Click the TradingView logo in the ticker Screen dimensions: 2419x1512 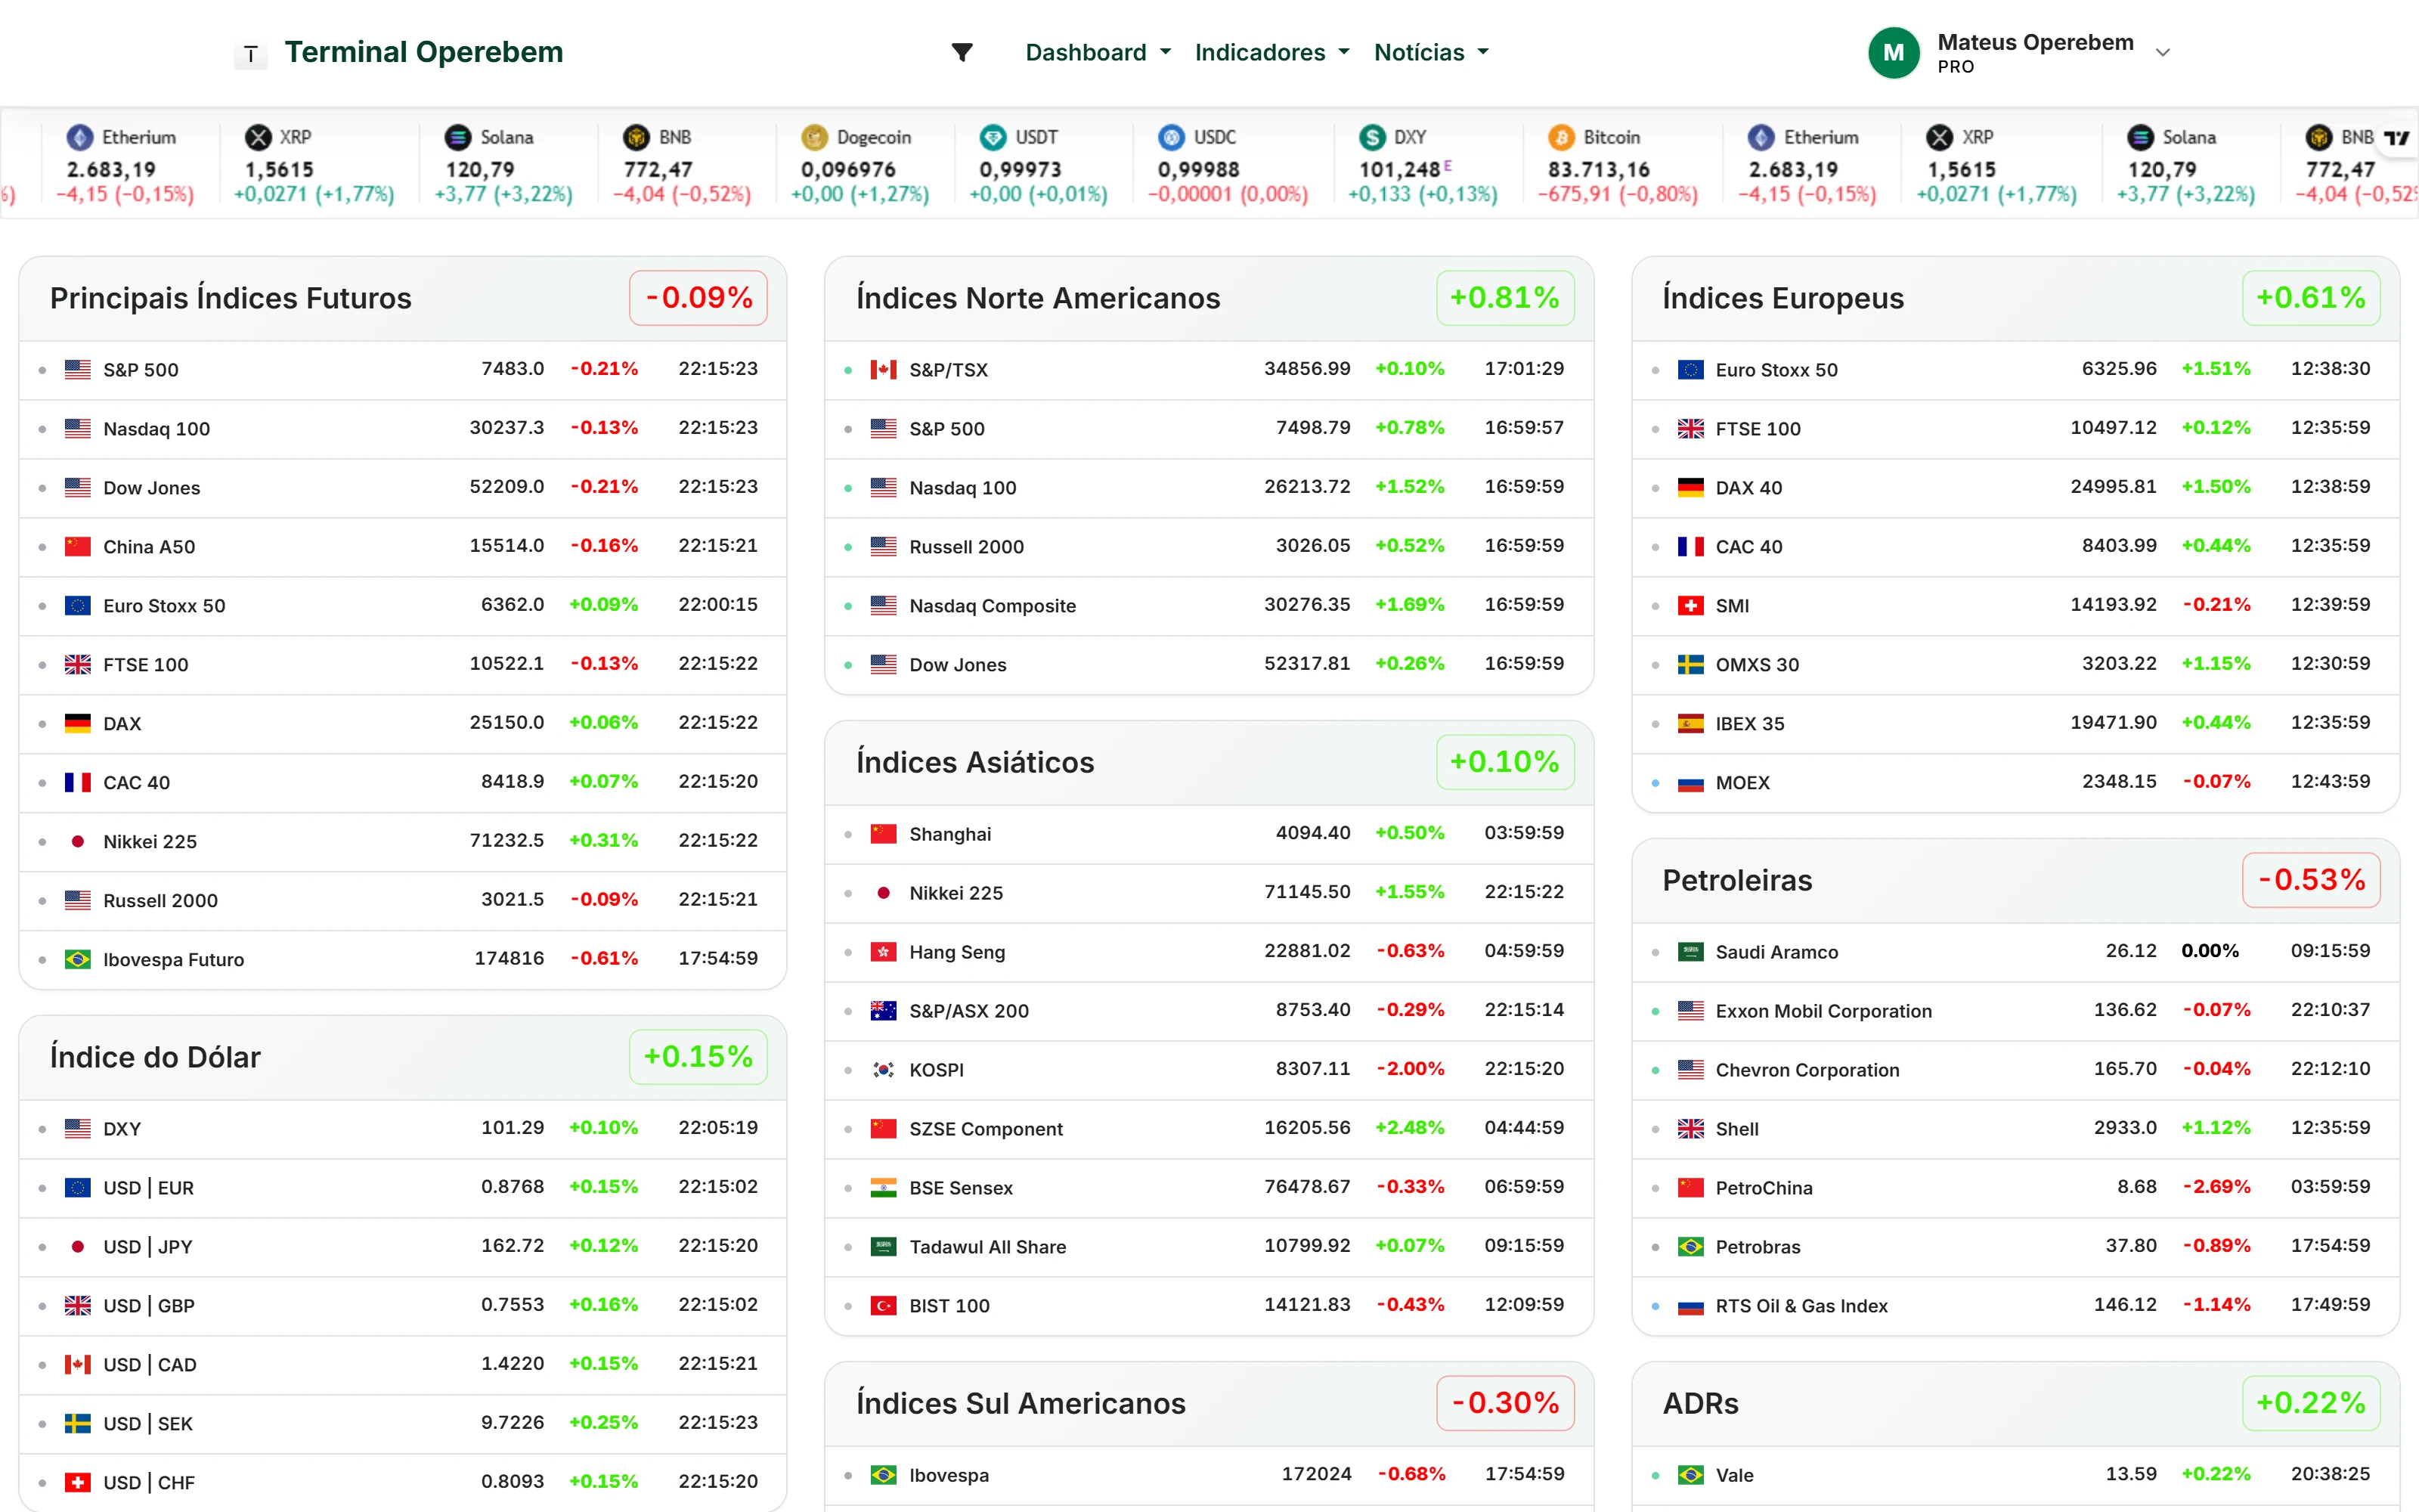2397,138
